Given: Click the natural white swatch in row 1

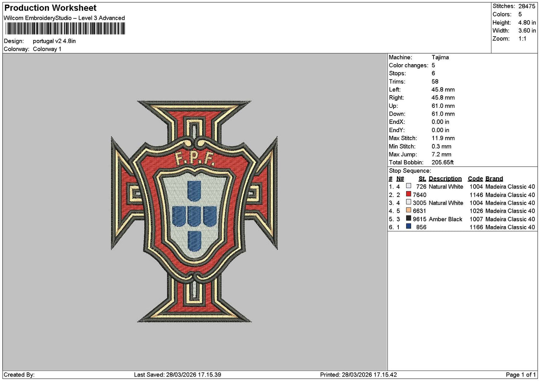Looking at the screenshot, I should [408, 186].
